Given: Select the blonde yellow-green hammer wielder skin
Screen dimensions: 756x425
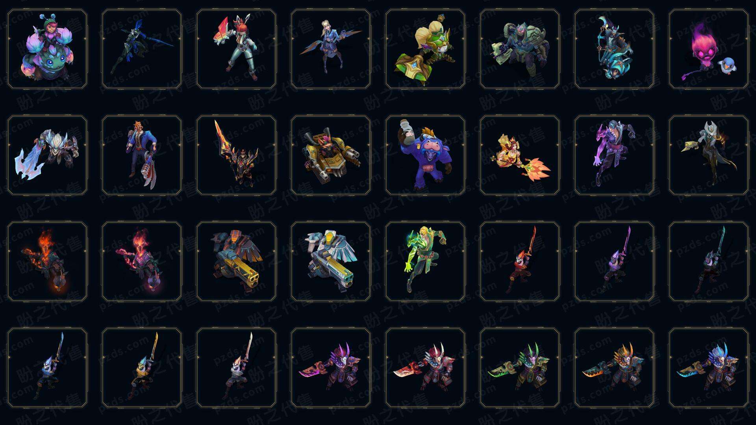Looking at the screenshot, I should (425, 49).
